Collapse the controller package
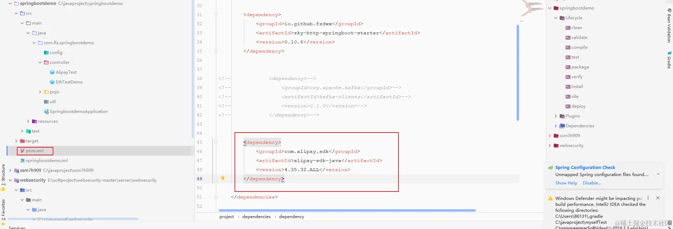Screen dimensions: 673x229 pos(40,62)
